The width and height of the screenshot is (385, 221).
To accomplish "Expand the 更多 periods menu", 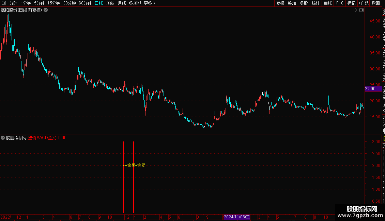I will point(150,3).
